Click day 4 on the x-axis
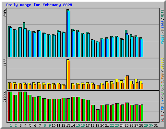 tap(25, 125)
